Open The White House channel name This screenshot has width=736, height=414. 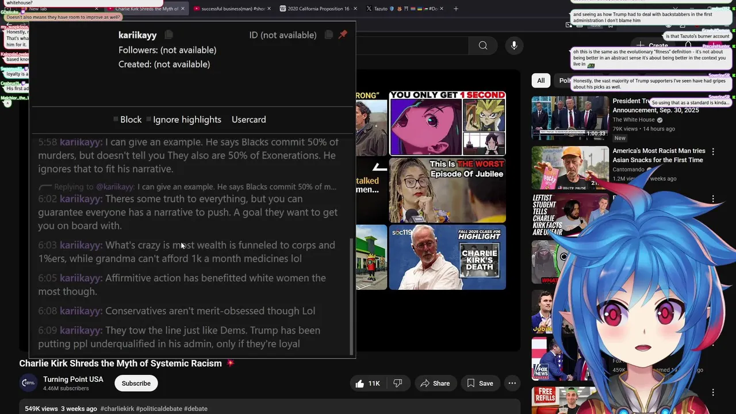click(x=634, y=120)
